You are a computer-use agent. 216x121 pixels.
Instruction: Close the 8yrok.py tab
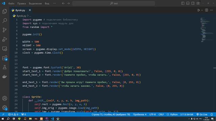pyautogui.click(x=30, y=10)
